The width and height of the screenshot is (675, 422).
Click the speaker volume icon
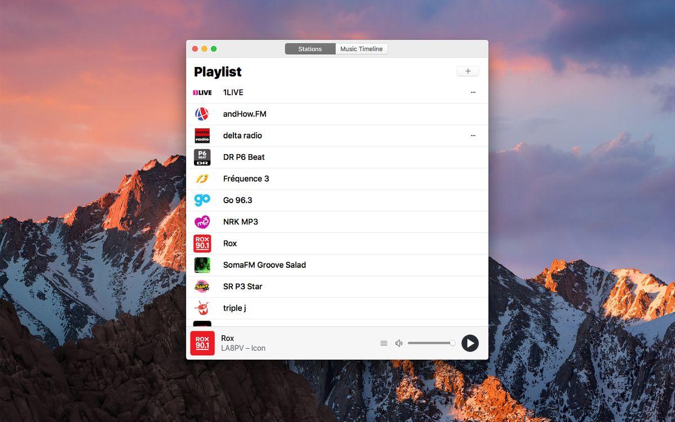(399, 343)
